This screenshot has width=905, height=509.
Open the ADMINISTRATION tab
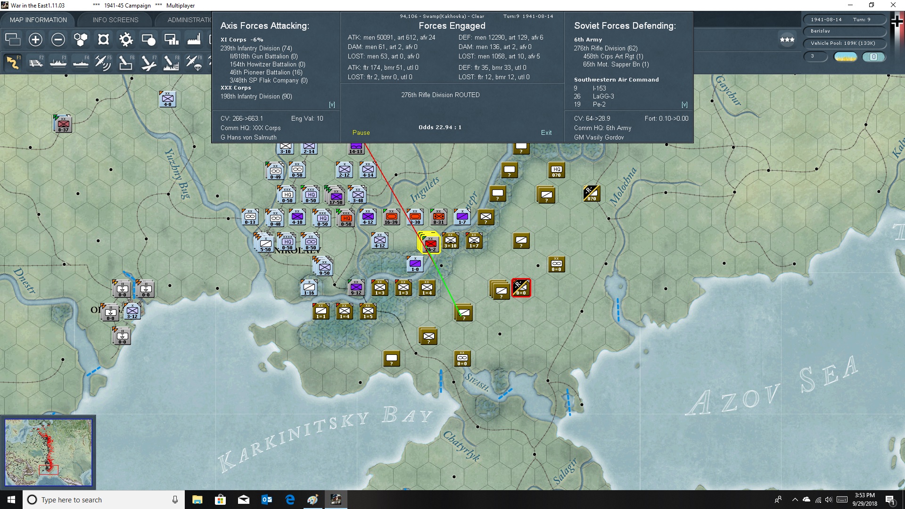[189, 20]
